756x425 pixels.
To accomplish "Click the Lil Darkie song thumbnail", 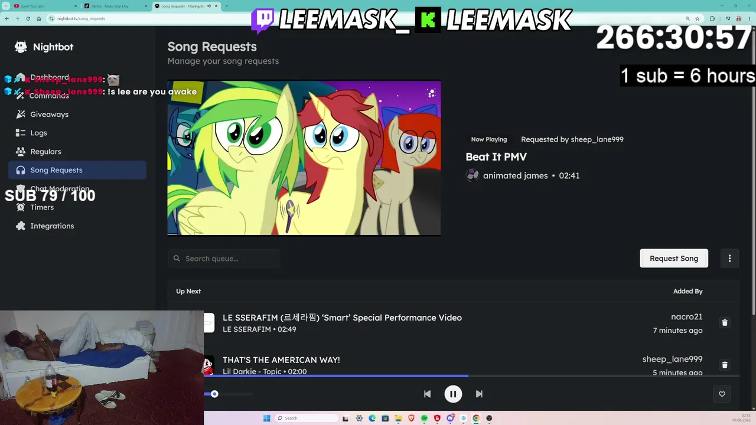I will (x=208, y=366).
